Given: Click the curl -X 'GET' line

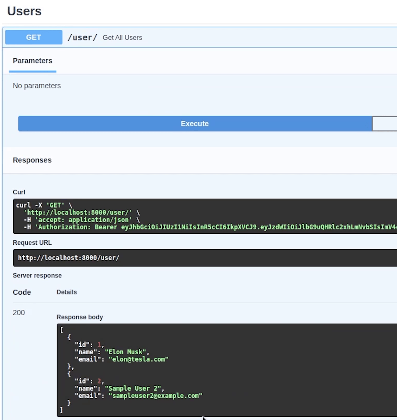Looking at the screenshot, I should [x=44, y=205].
